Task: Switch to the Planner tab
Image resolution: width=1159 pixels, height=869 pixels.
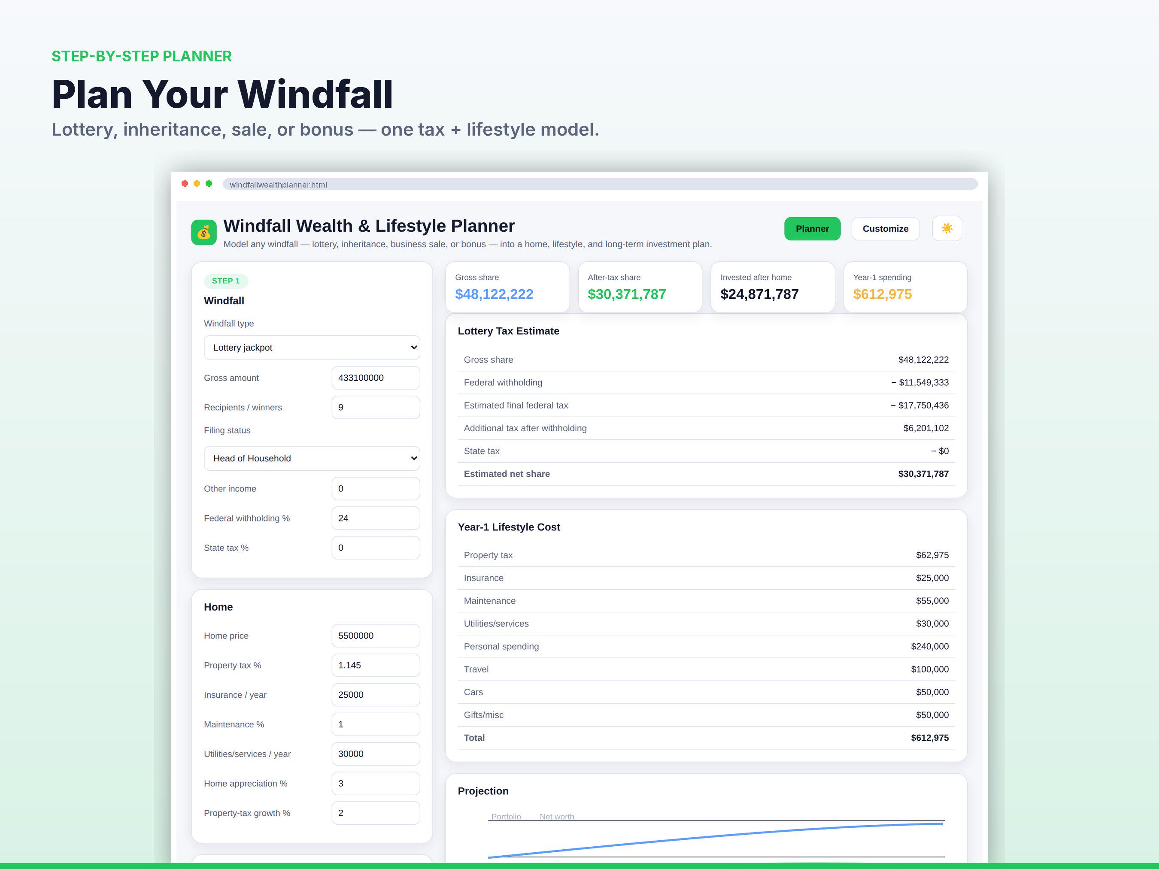Action: tap(812, 228)
